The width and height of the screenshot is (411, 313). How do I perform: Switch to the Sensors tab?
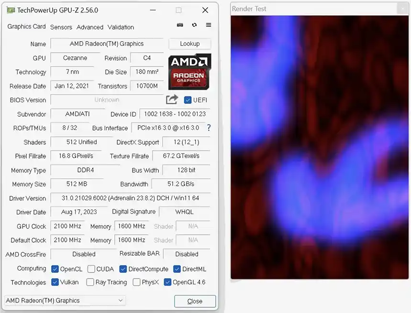[x=61, y=27]
